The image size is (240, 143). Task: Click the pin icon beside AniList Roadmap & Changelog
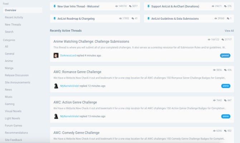tap(54, 19)
